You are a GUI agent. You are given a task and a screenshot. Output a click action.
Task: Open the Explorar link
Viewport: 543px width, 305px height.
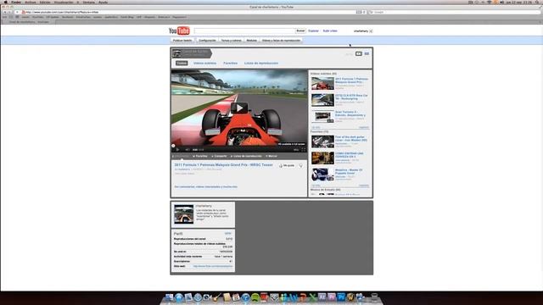(x=313, y=30)
